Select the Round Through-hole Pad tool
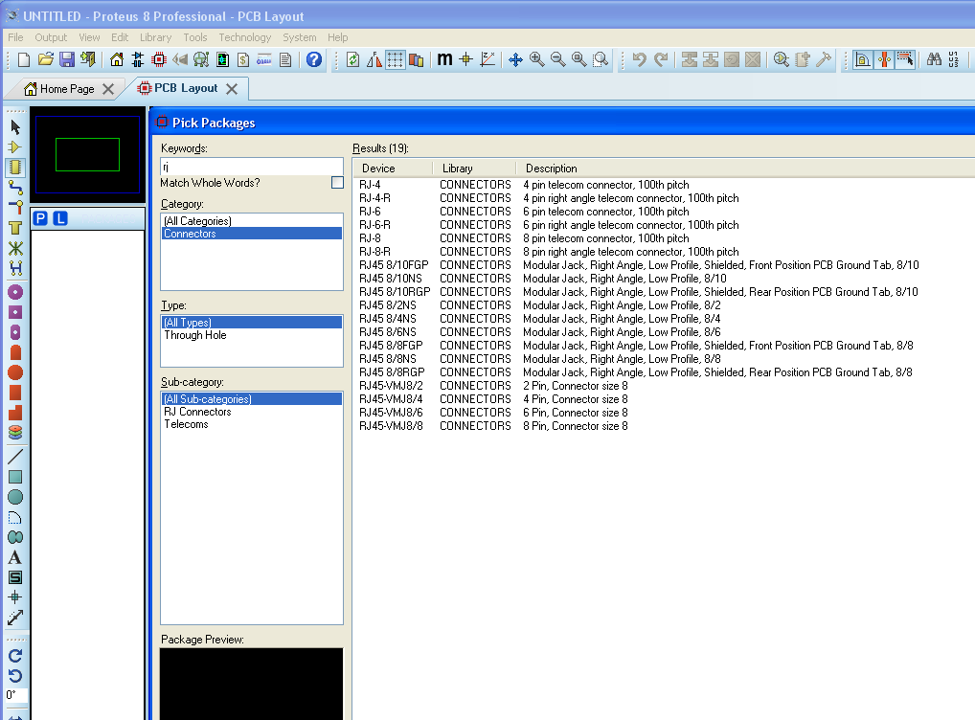This screenshot has width=975, height=720. [x=15, y=292]
